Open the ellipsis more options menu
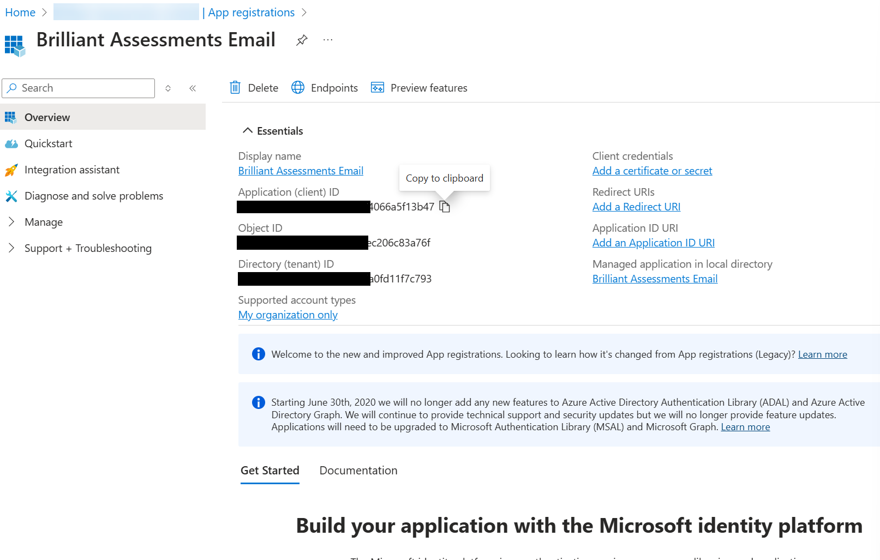This screenshot has width=880, height=560. pos(327,40)
